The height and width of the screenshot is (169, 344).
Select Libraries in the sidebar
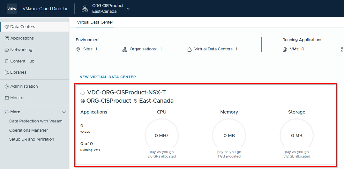point(19,72)
